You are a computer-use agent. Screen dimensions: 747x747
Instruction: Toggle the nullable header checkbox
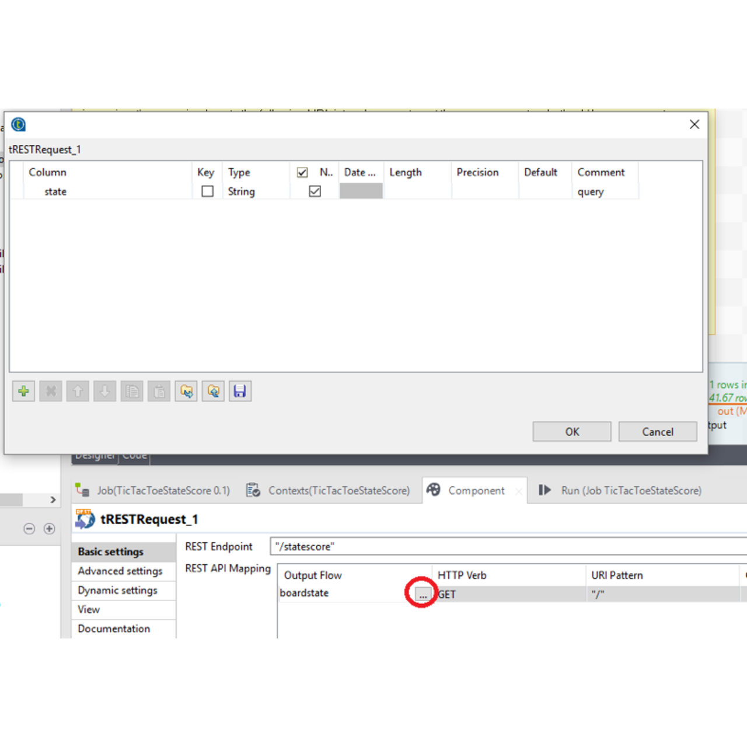coord(302,172)
